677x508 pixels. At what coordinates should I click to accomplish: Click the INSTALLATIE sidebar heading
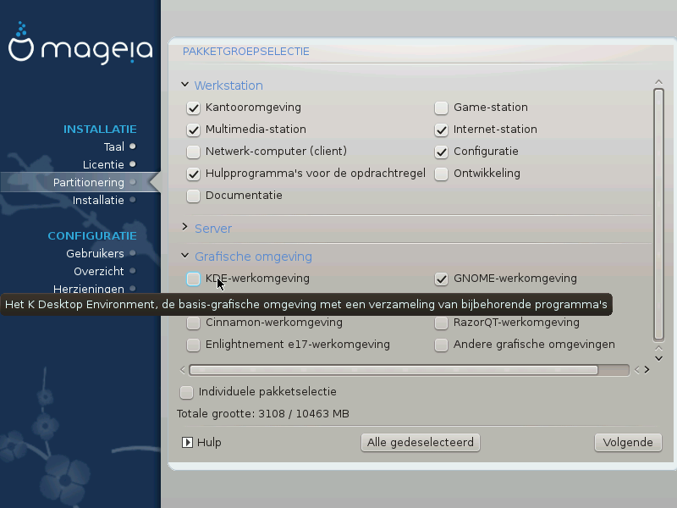[x=100, y=130]
